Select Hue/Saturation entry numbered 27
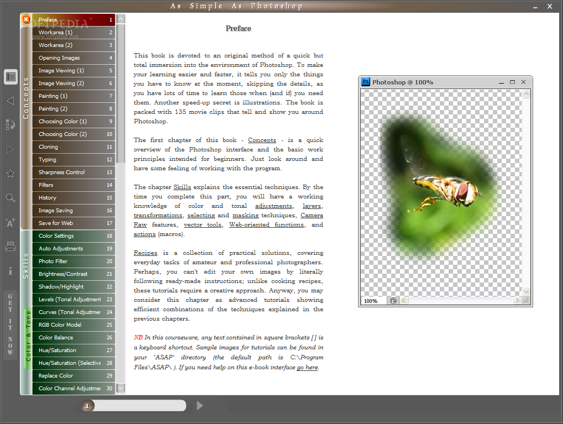The height and width of the screenshot is (424, 563). 73,350
